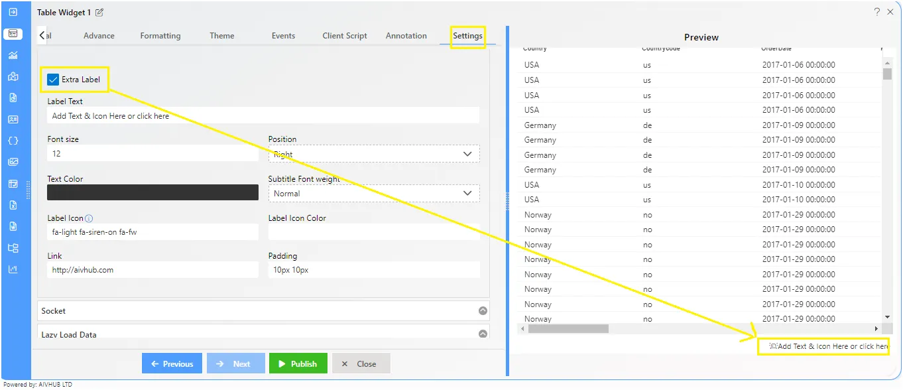Screen dimensions: 903x390
Task: Click the Excel file sidebar icon
Action: pyautogui.click(x=13, y=205)
